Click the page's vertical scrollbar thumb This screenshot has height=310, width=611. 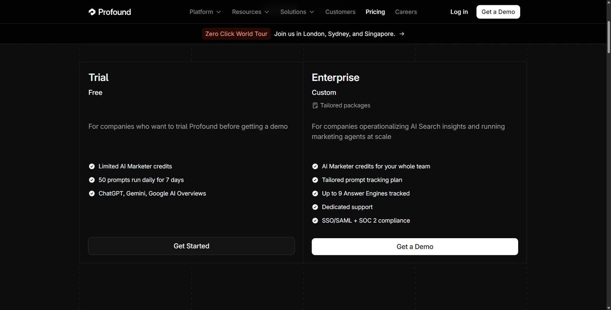609,37
